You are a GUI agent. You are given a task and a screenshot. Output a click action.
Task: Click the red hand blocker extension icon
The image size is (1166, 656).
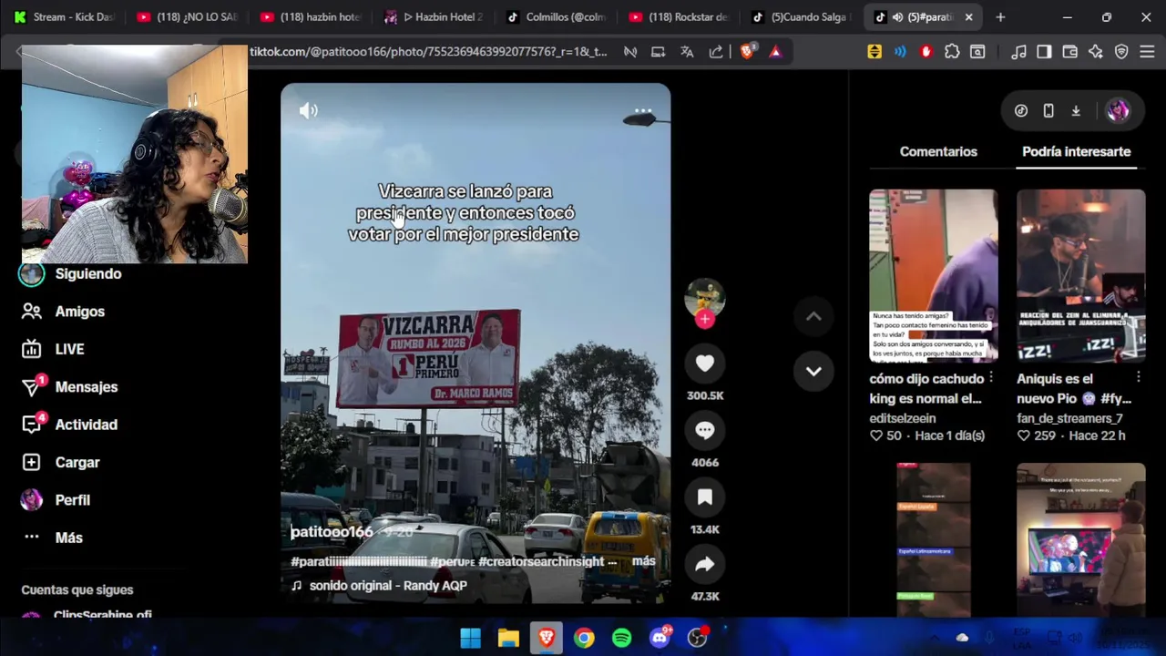pos(926,52)
